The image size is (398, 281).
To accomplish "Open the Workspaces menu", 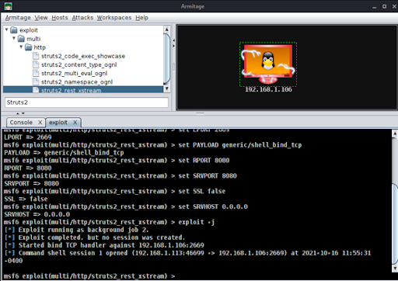I will (x=114, y=18).
